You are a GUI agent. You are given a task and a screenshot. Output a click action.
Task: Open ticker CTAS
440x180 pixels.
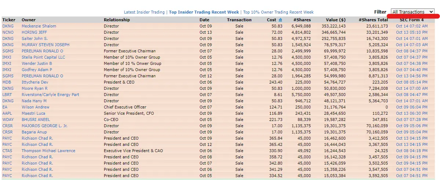(7, 151)
